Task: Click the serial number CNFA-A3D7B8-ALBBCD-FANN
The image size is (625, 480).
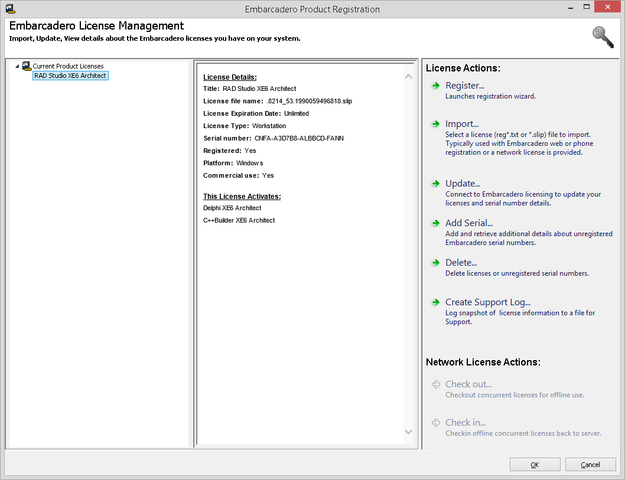Action: [300, 138]
